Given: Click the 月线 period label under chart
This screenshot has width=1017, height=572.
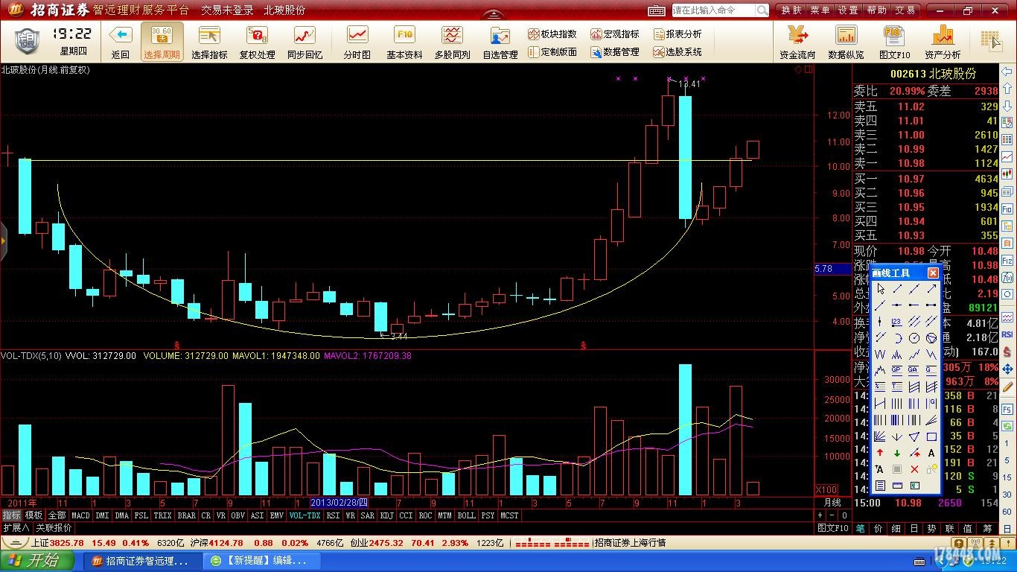Looking at the screenshot, I should pyautogui.click(x=832, y=503).
